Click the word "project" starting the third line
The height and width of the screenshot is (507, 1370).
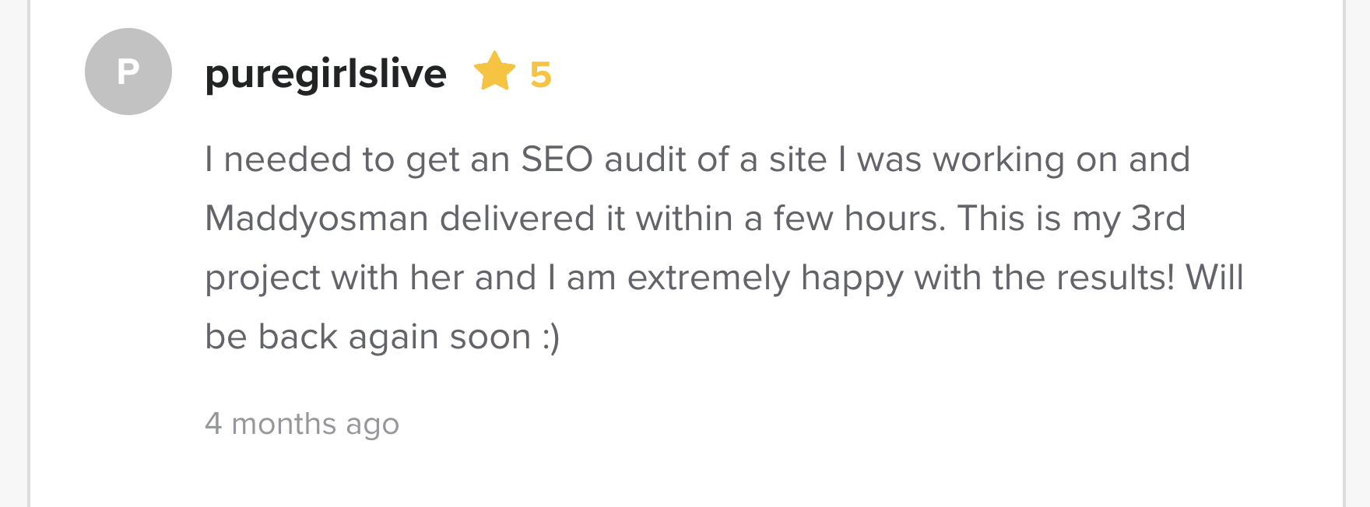pos(262,278)
